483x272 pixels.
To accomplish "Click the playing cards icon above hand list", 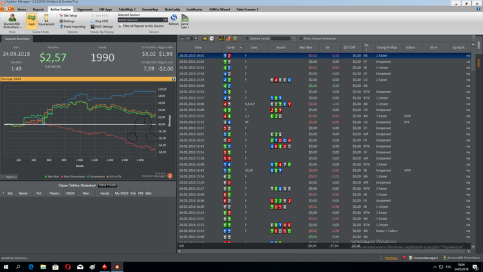I will click(212, 39).
